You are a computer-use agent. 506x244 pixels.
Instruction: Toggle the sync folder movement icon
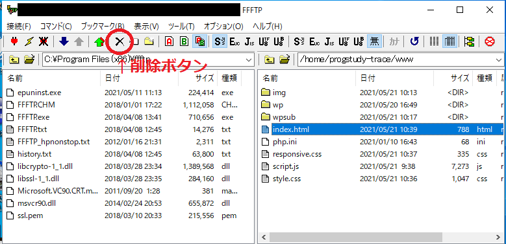tap(470, 41)
